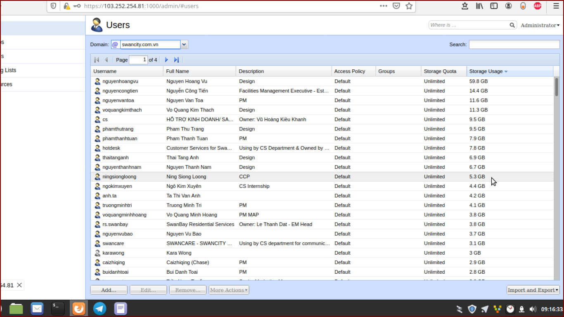The image size is (564, 317).
Task: Click full name SwanBay Residential Services
Action: click(x=200, y=224)
